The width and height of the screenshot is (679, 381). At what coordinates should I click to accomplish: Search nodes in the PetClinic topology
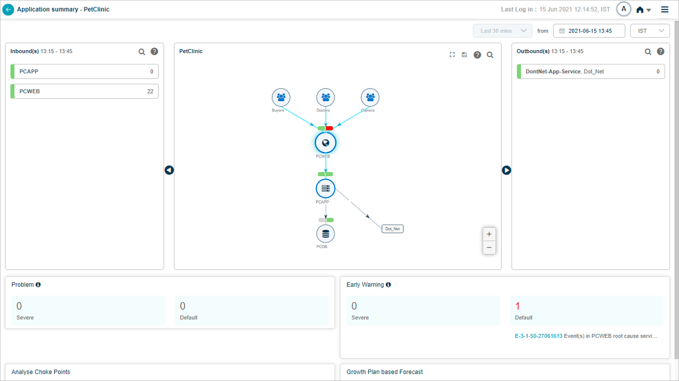[490, 55]
